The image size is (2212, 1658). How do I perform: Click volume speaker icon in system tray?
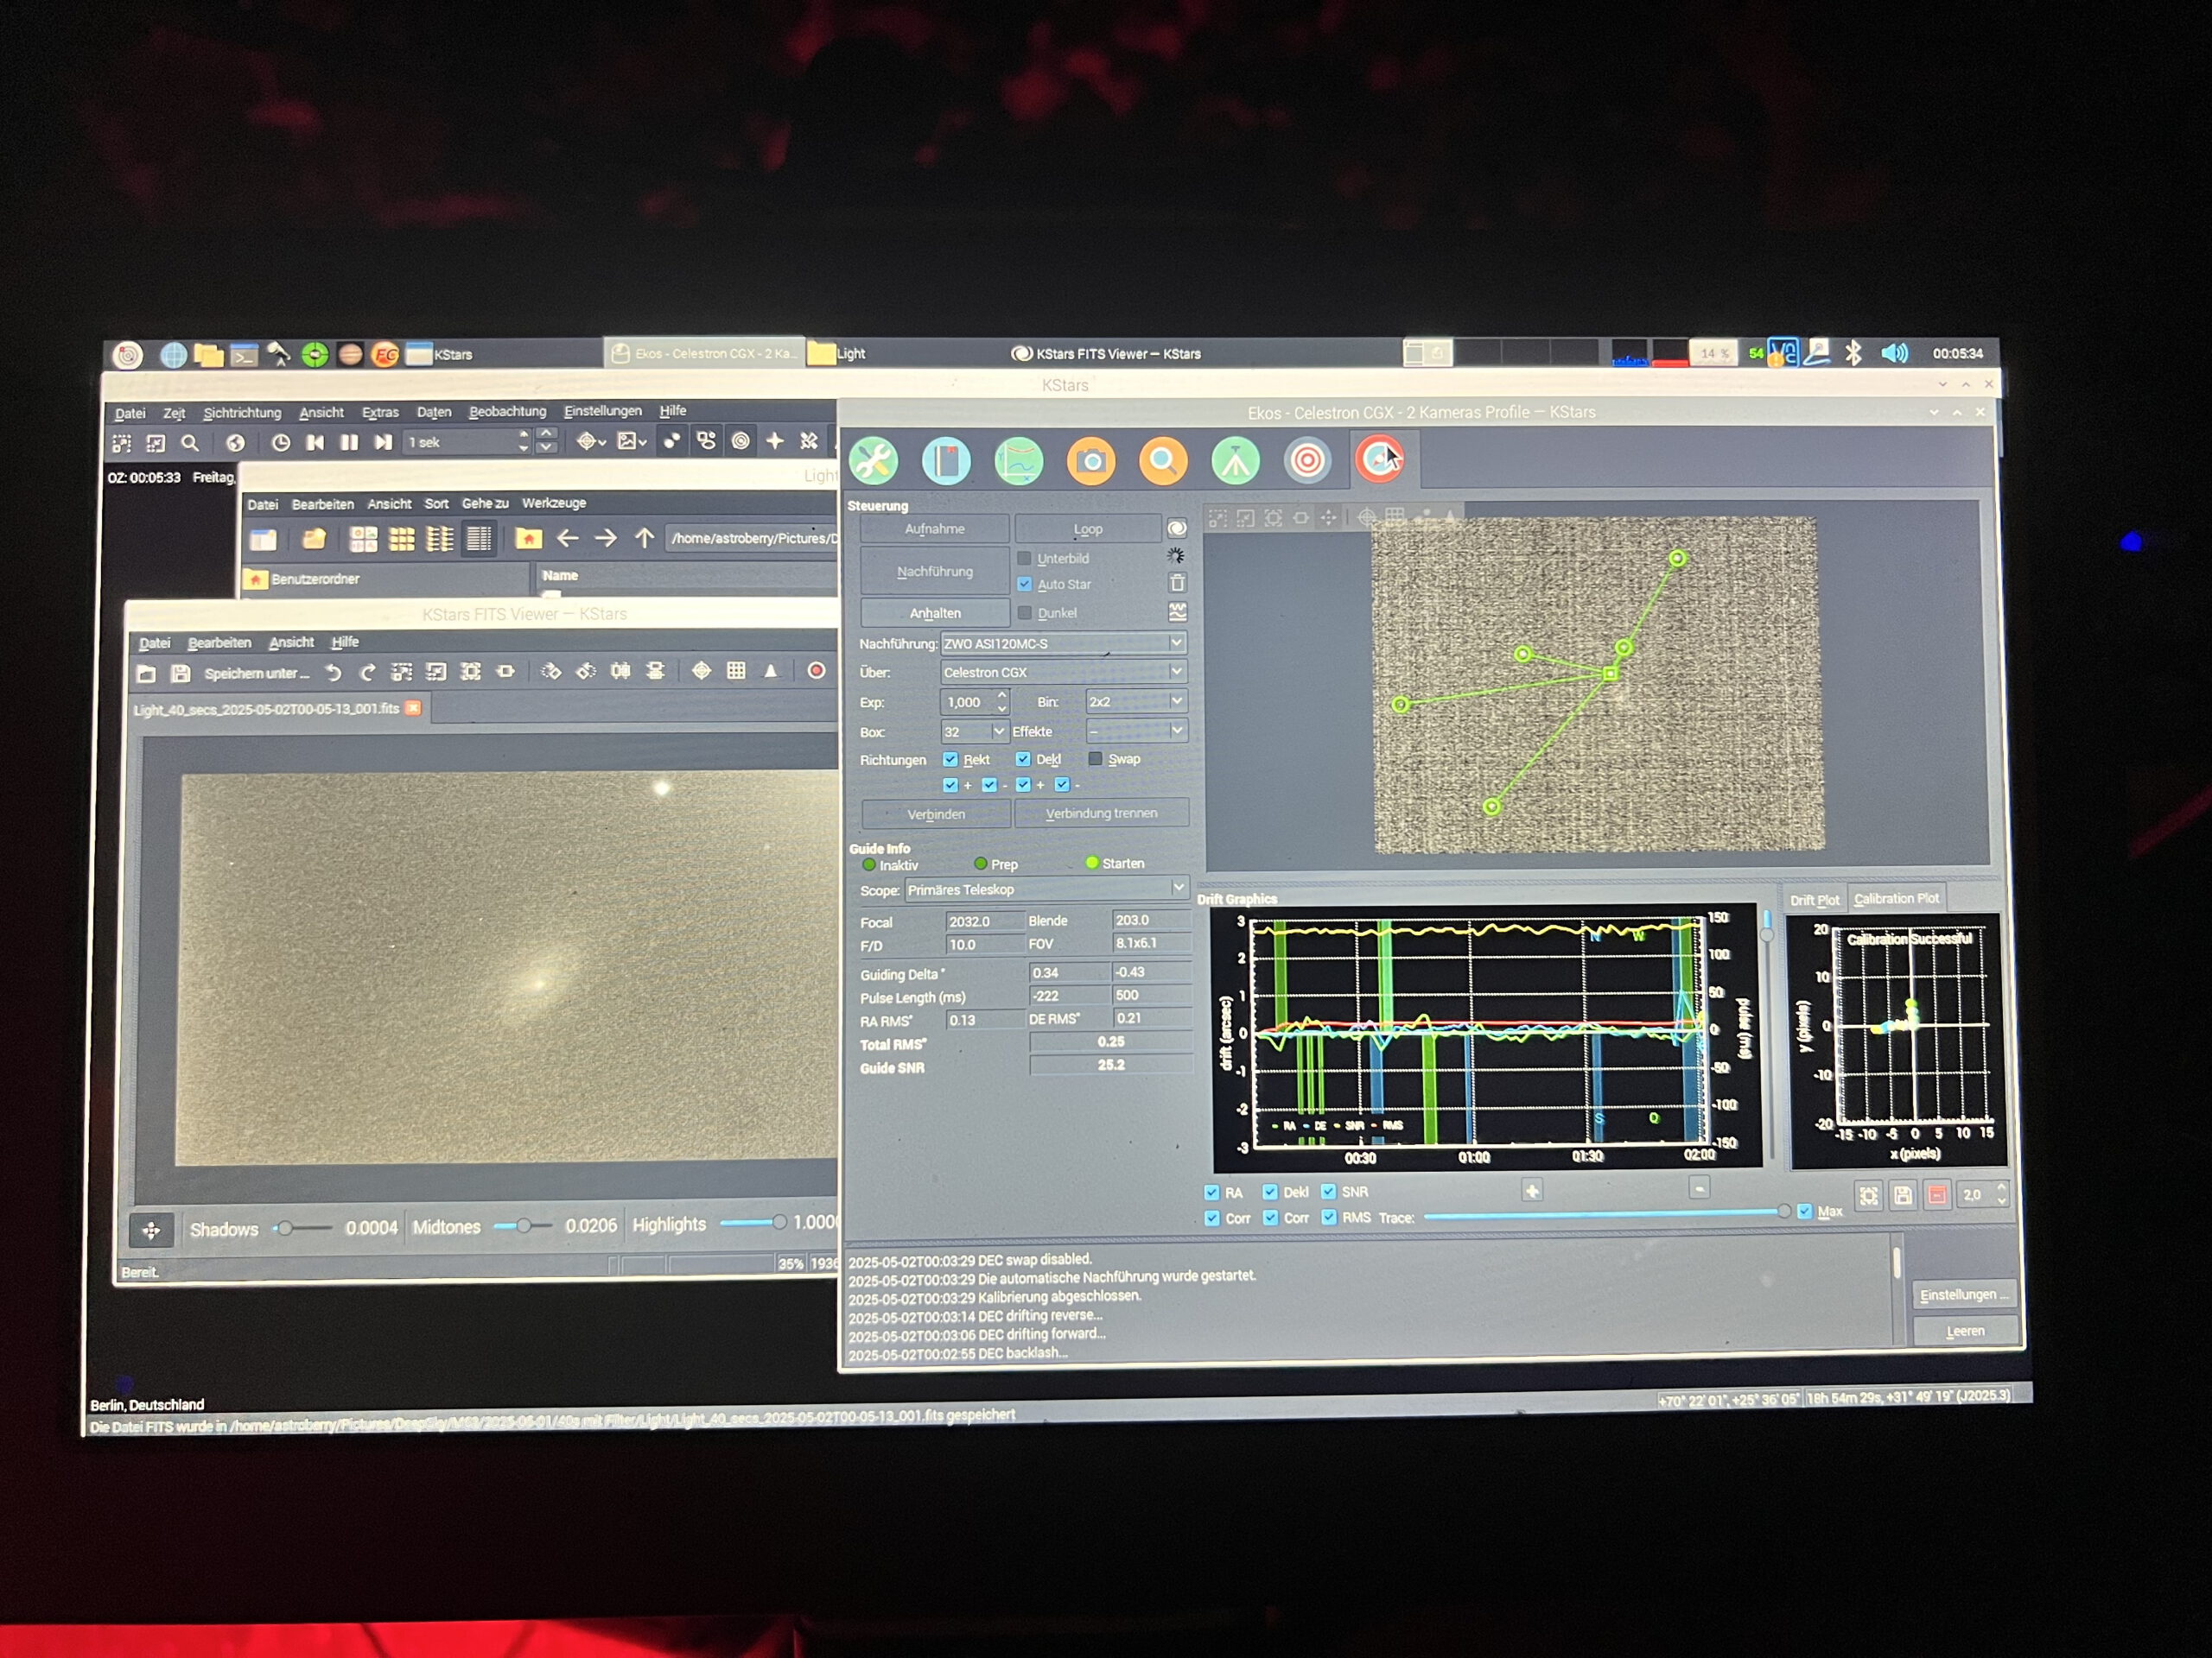click(x=1893, y=353)
